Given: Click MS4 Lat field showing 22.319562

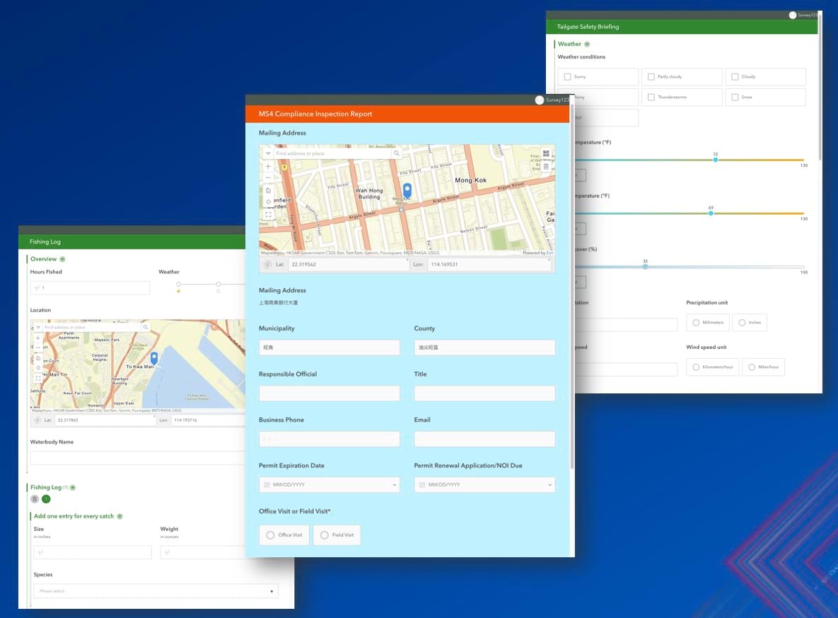Looking at the screenshot, I should pyautogui.click(x=348, y=264).
